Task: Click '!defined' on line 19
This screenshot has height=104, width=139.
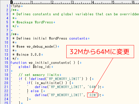Action: coord(37,79)
